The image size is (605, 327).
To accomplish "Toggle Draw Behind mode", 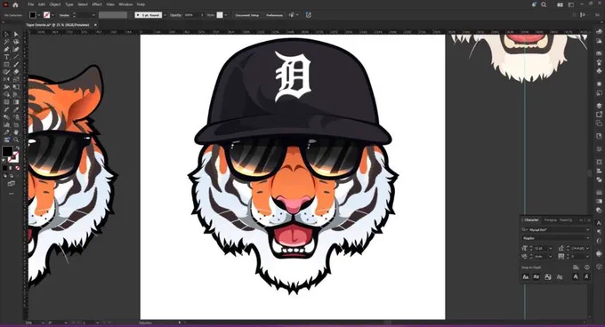I will coord(12,176).
